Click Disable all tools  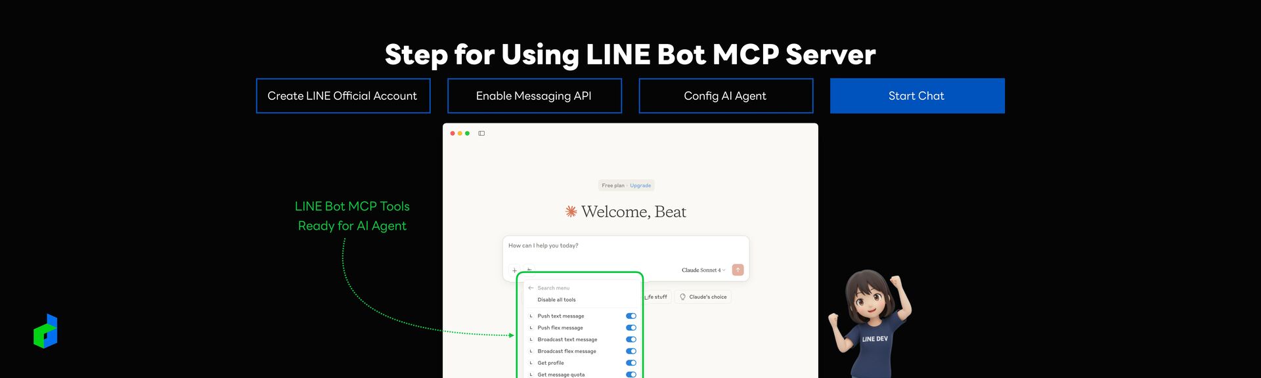[x=556, y=300]
